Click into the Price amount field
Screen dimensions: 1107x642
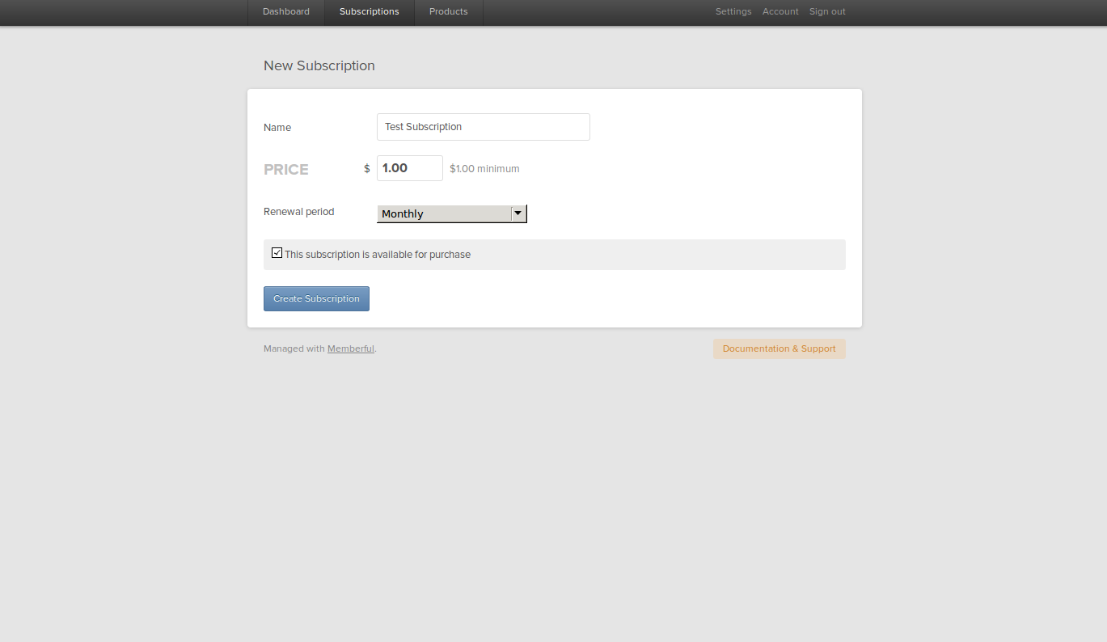(x=410, y=168)
